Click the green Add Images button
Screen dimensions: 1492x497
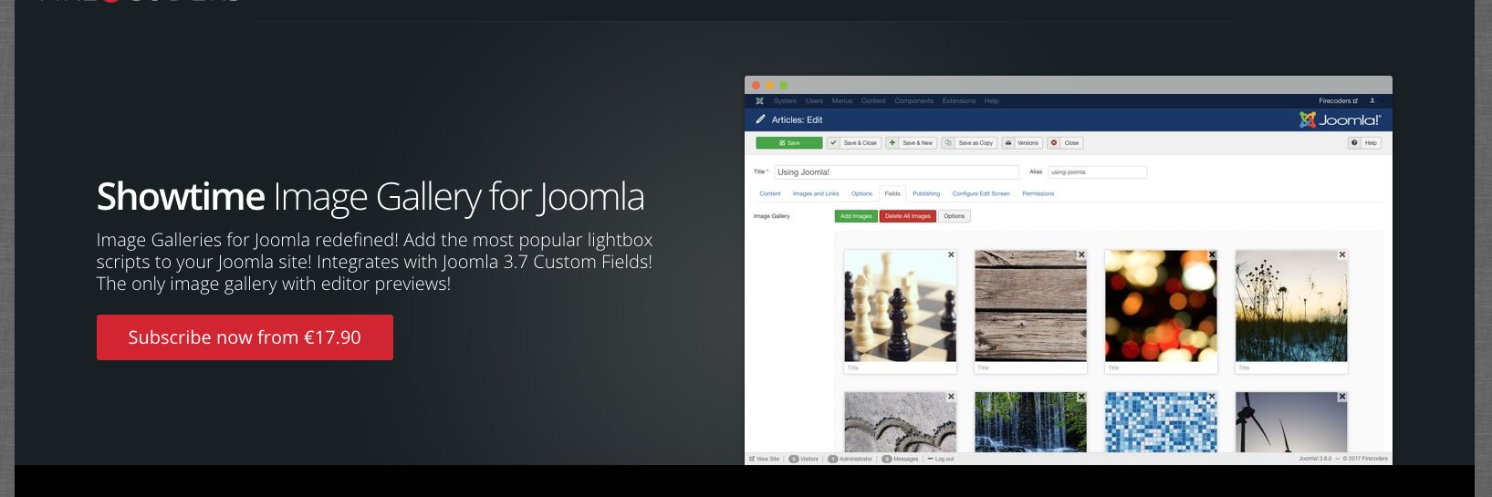coord(856,216)
